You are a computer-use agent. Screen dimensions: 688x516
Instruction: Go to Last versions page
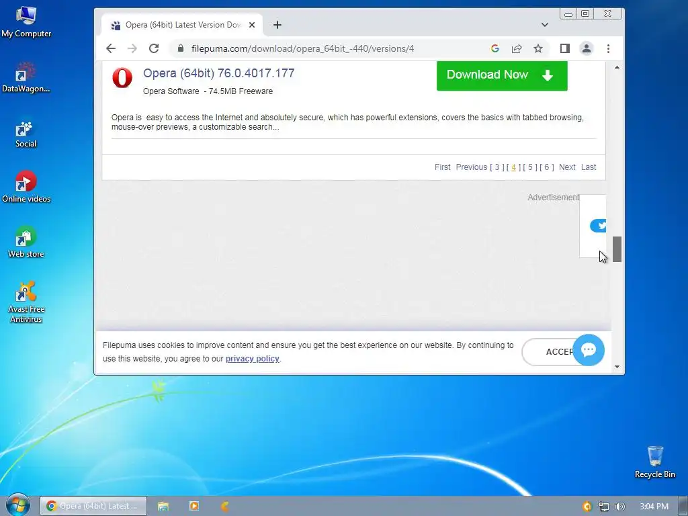589,167
